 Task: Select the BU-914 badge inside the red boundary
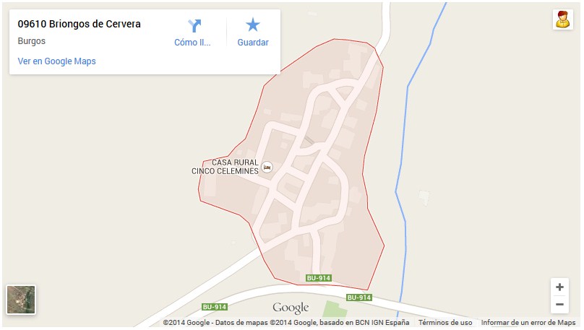[x=319, y=278]
